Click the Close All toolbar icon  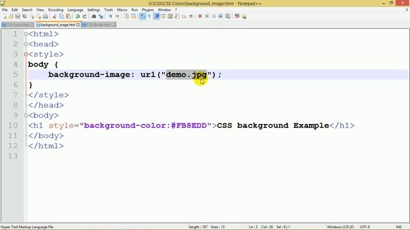tap(38, 17)
